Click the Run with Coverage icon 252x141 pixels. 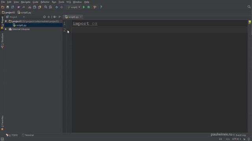click(x=95, y=7)
